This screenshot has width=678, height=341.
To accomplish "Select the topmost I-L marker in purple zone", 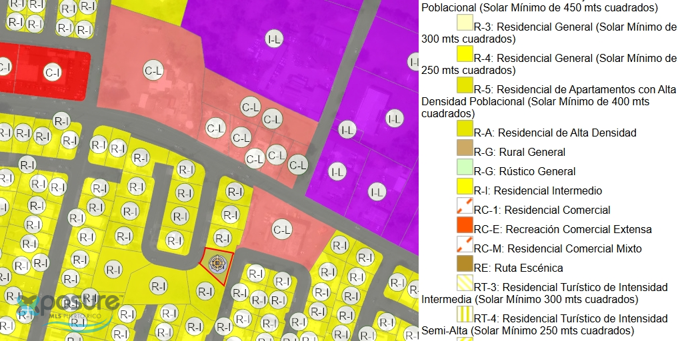I will click(274, 39).
